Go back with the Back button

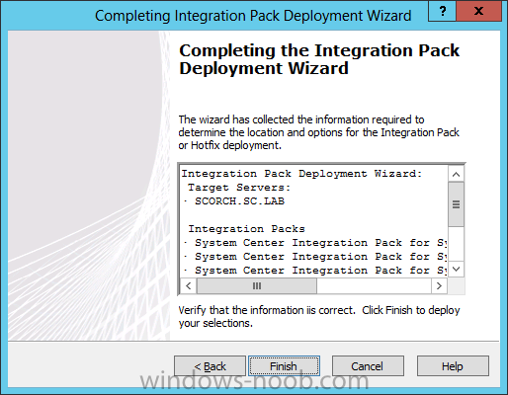[210, 365]
